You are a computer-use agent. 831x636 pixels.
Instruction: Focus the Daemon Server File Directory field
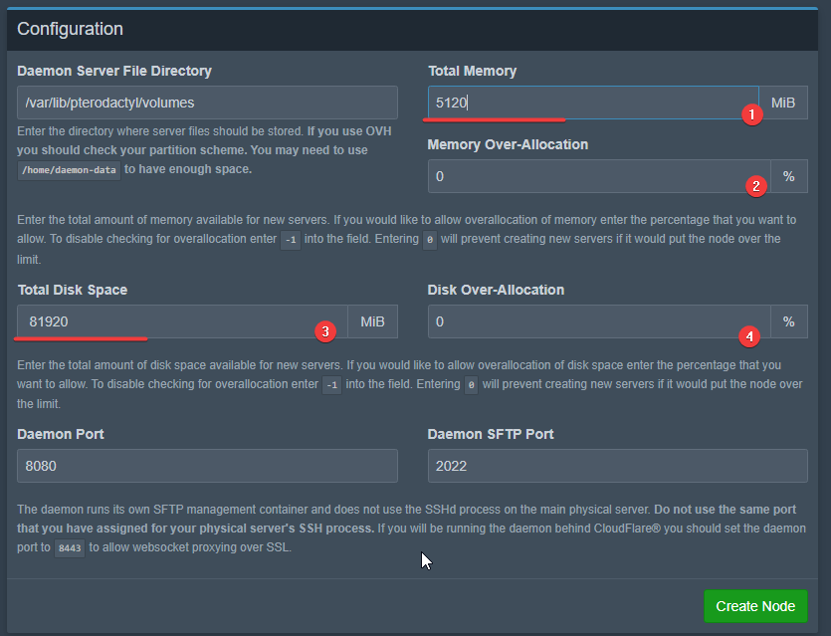pos(207,103)
